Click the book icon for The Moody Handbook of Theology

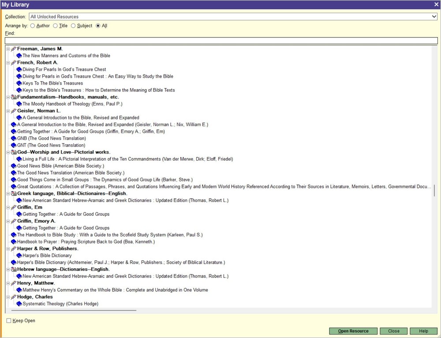[19, 104]
